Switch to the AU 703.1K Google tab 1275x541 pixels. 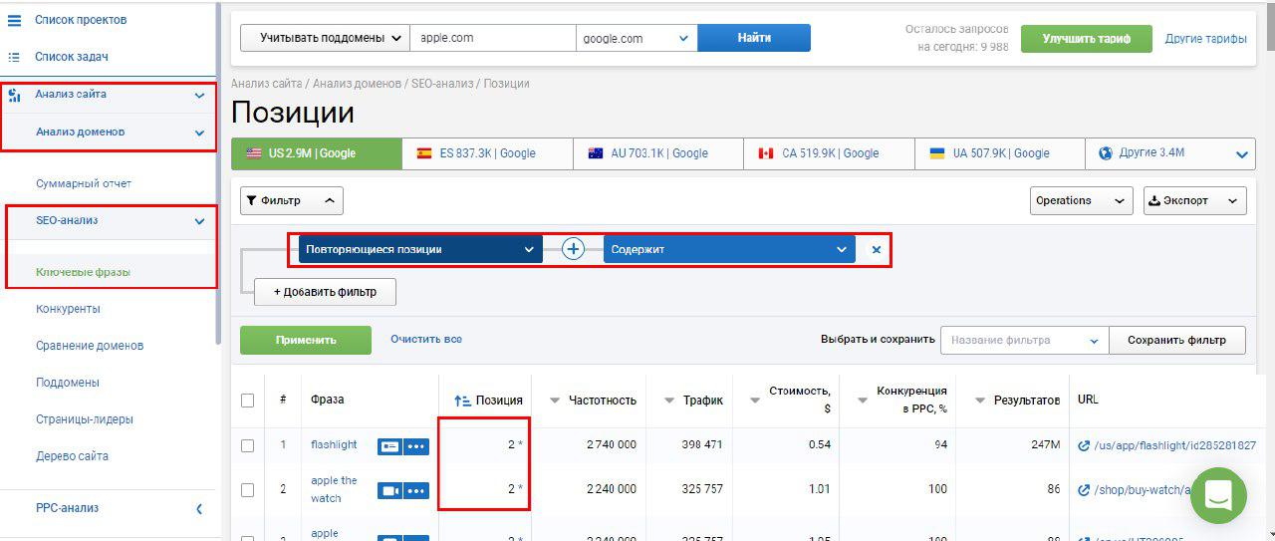pyautogui.click(x=658, y=153)
